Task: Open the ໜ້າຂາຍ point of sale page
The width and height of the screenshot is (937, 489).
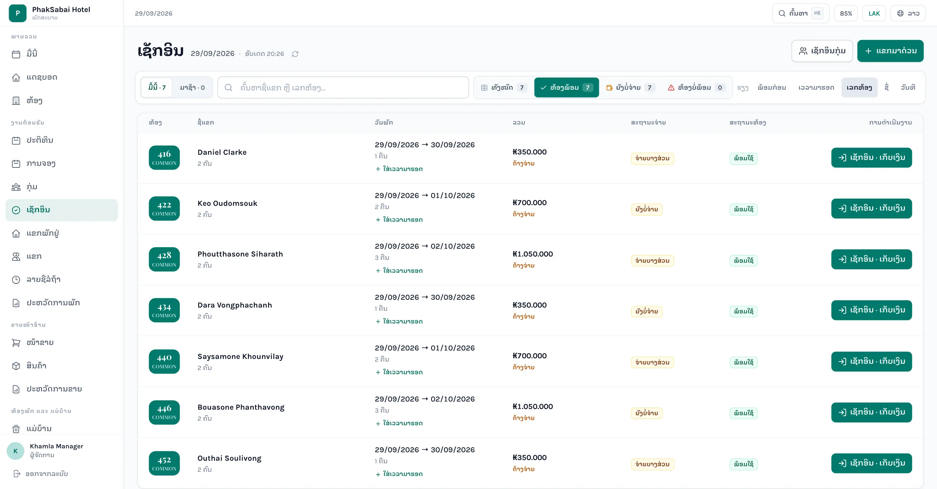Action: click(x=61, y=342)
